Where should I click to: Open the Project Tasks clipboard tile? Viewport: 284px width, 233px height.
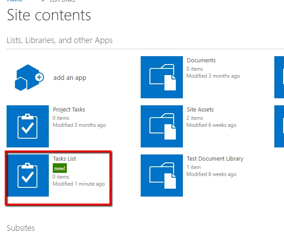pos(28,126)
